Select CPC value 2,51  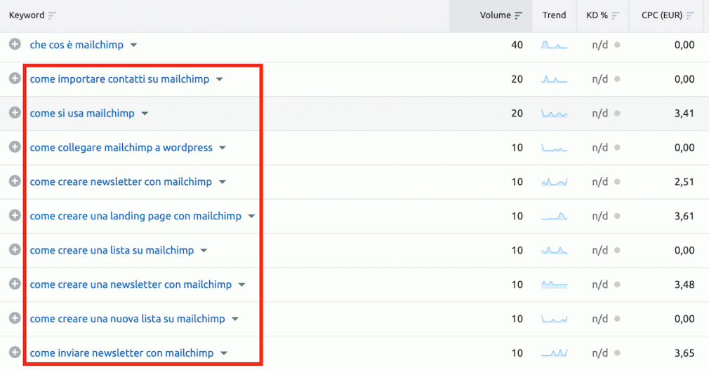point(684,181)
